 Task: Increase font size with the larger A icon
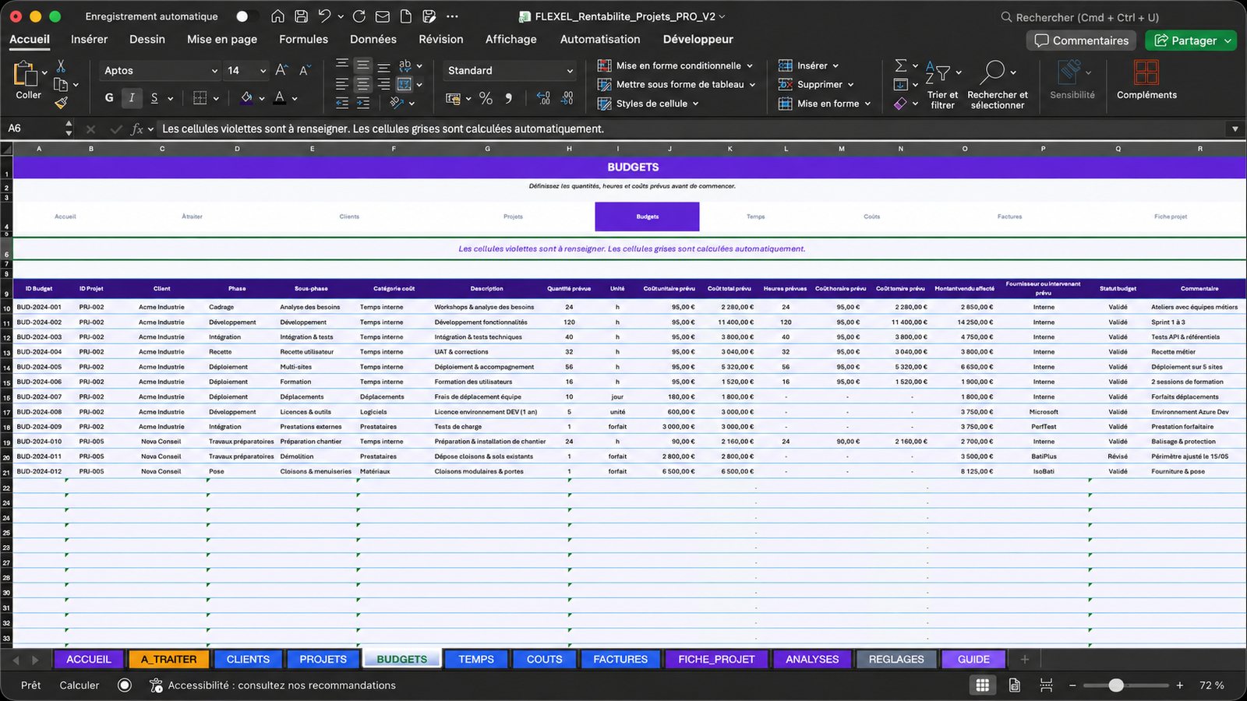(x=281, y=70)
